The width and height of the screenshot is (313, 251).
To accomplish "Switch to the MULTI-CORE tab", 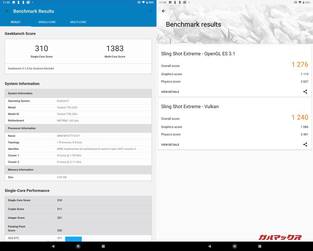I will (78, 22).
